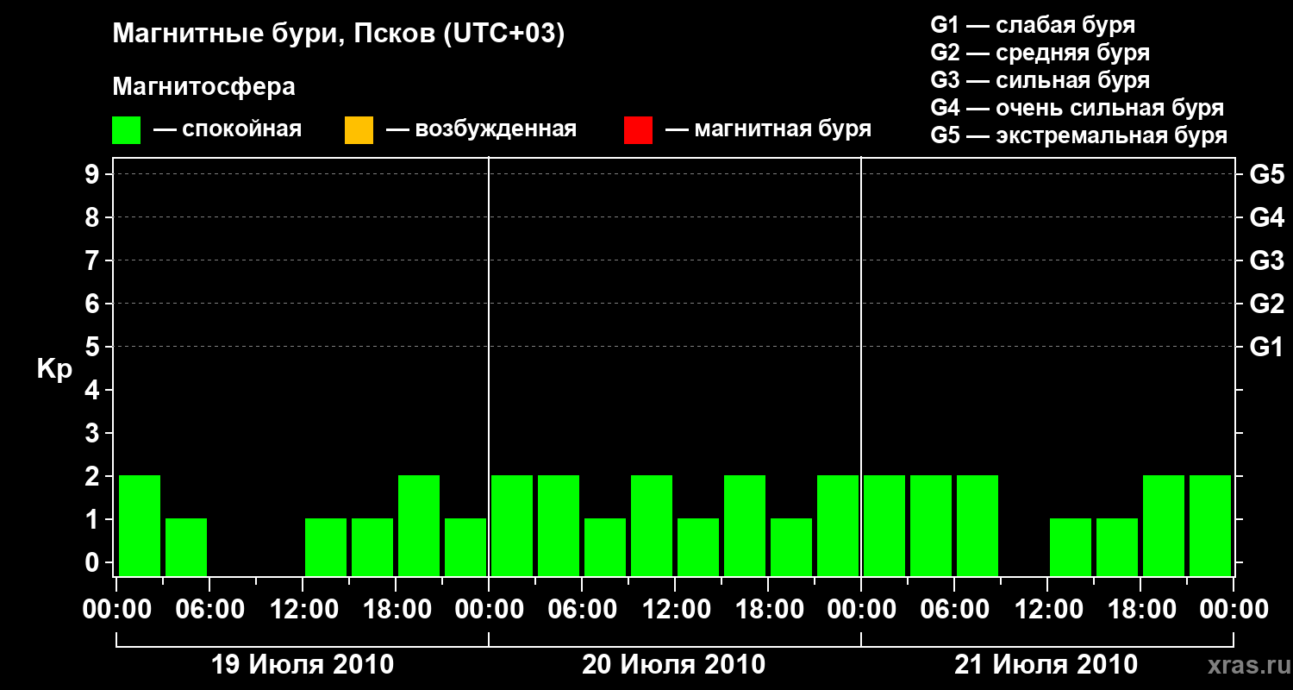Click the 20 Июля 00:00–03:00 bar (Kp 2)

pyautogui.click(x=512, y=525)
